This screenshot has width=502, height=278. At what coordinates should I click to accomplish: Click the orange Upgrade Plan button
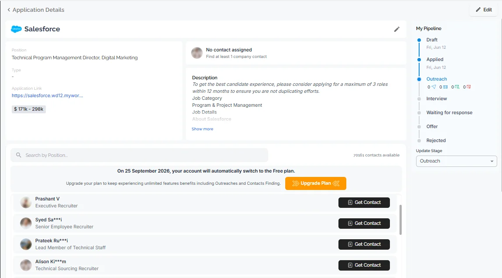(316, 183)
